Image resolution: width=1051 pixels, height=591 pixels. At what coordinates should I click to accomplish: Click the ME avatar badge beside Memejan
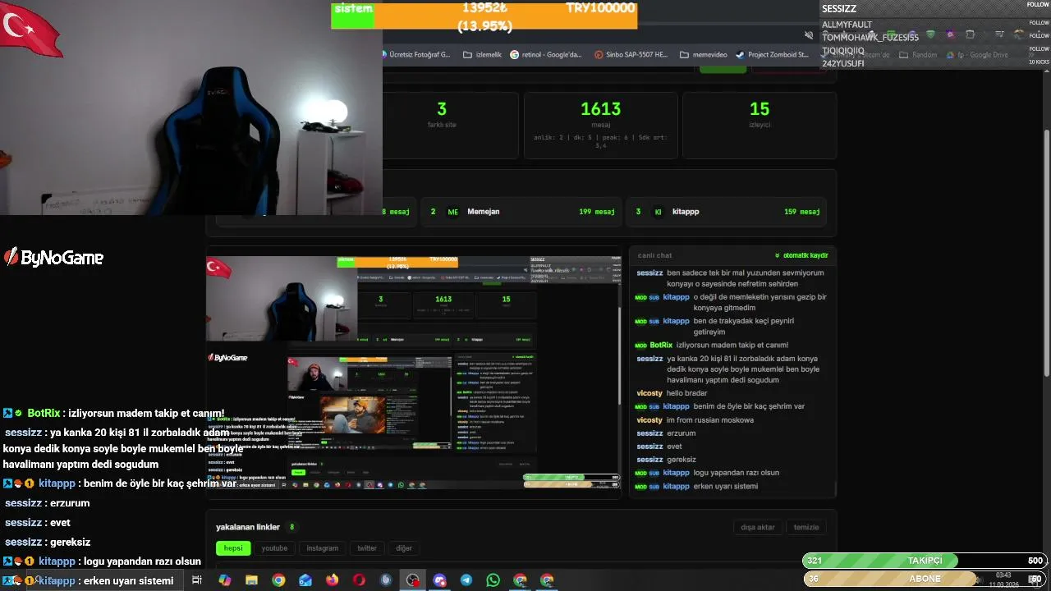(x=452, y=212)
